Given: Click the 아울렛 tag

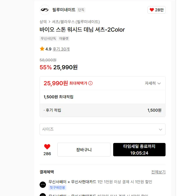Looking at the screenshot, I should click(x=64, y=38).
